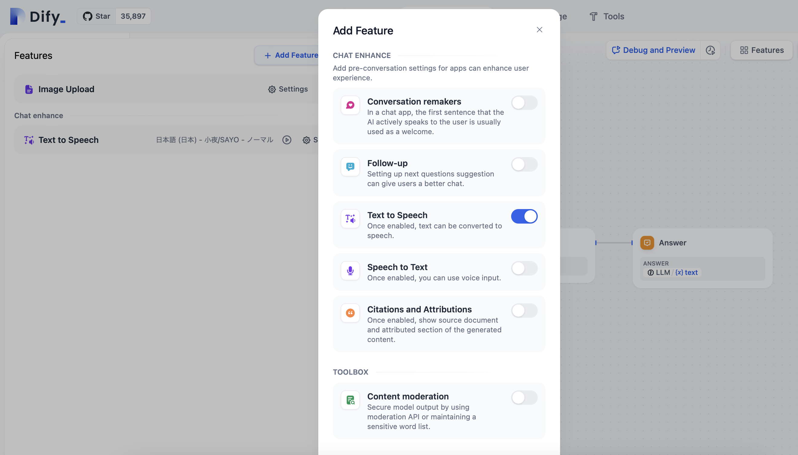798x455 pixels.
Task: Switch on Content moderation
Action: [x=524, y=398]
